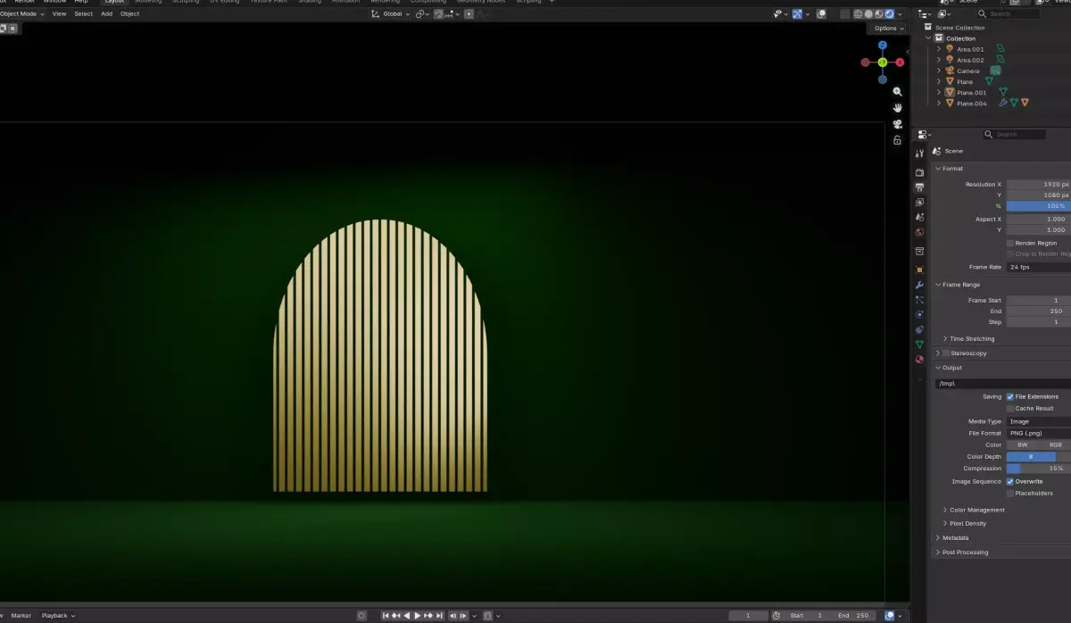This screenshot has width=1071, height=623.
Task: Open the Object properties tab icon
Action: pyautogui.click(x=919, y=270)
